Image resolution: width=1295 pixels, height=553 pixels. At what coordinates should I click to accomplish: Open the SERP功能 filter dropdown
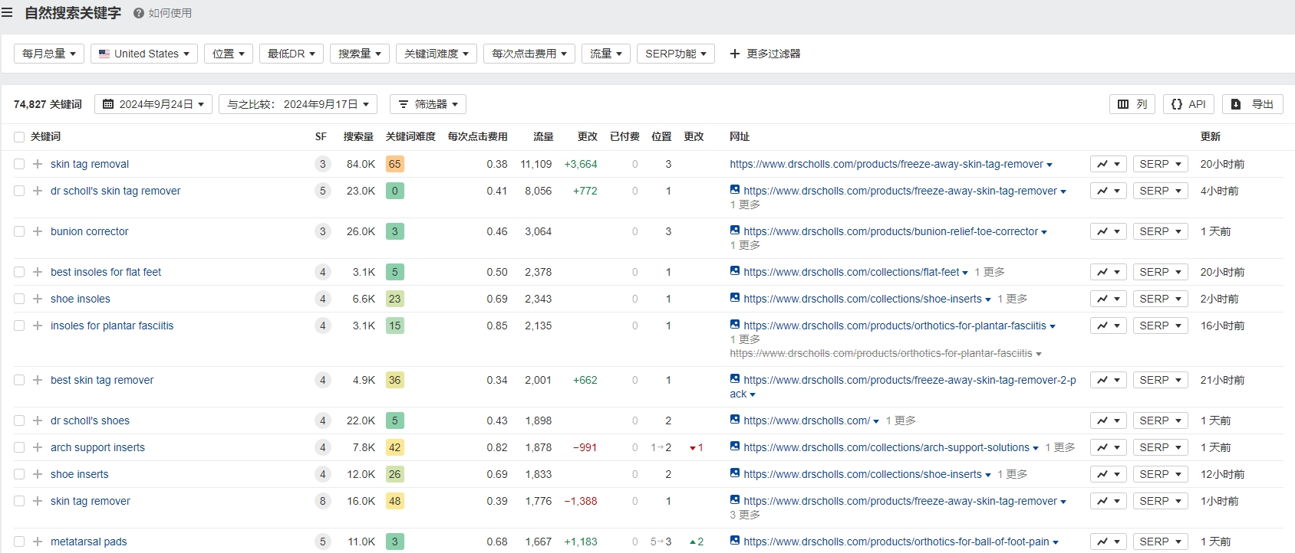[x=676, y=54]
